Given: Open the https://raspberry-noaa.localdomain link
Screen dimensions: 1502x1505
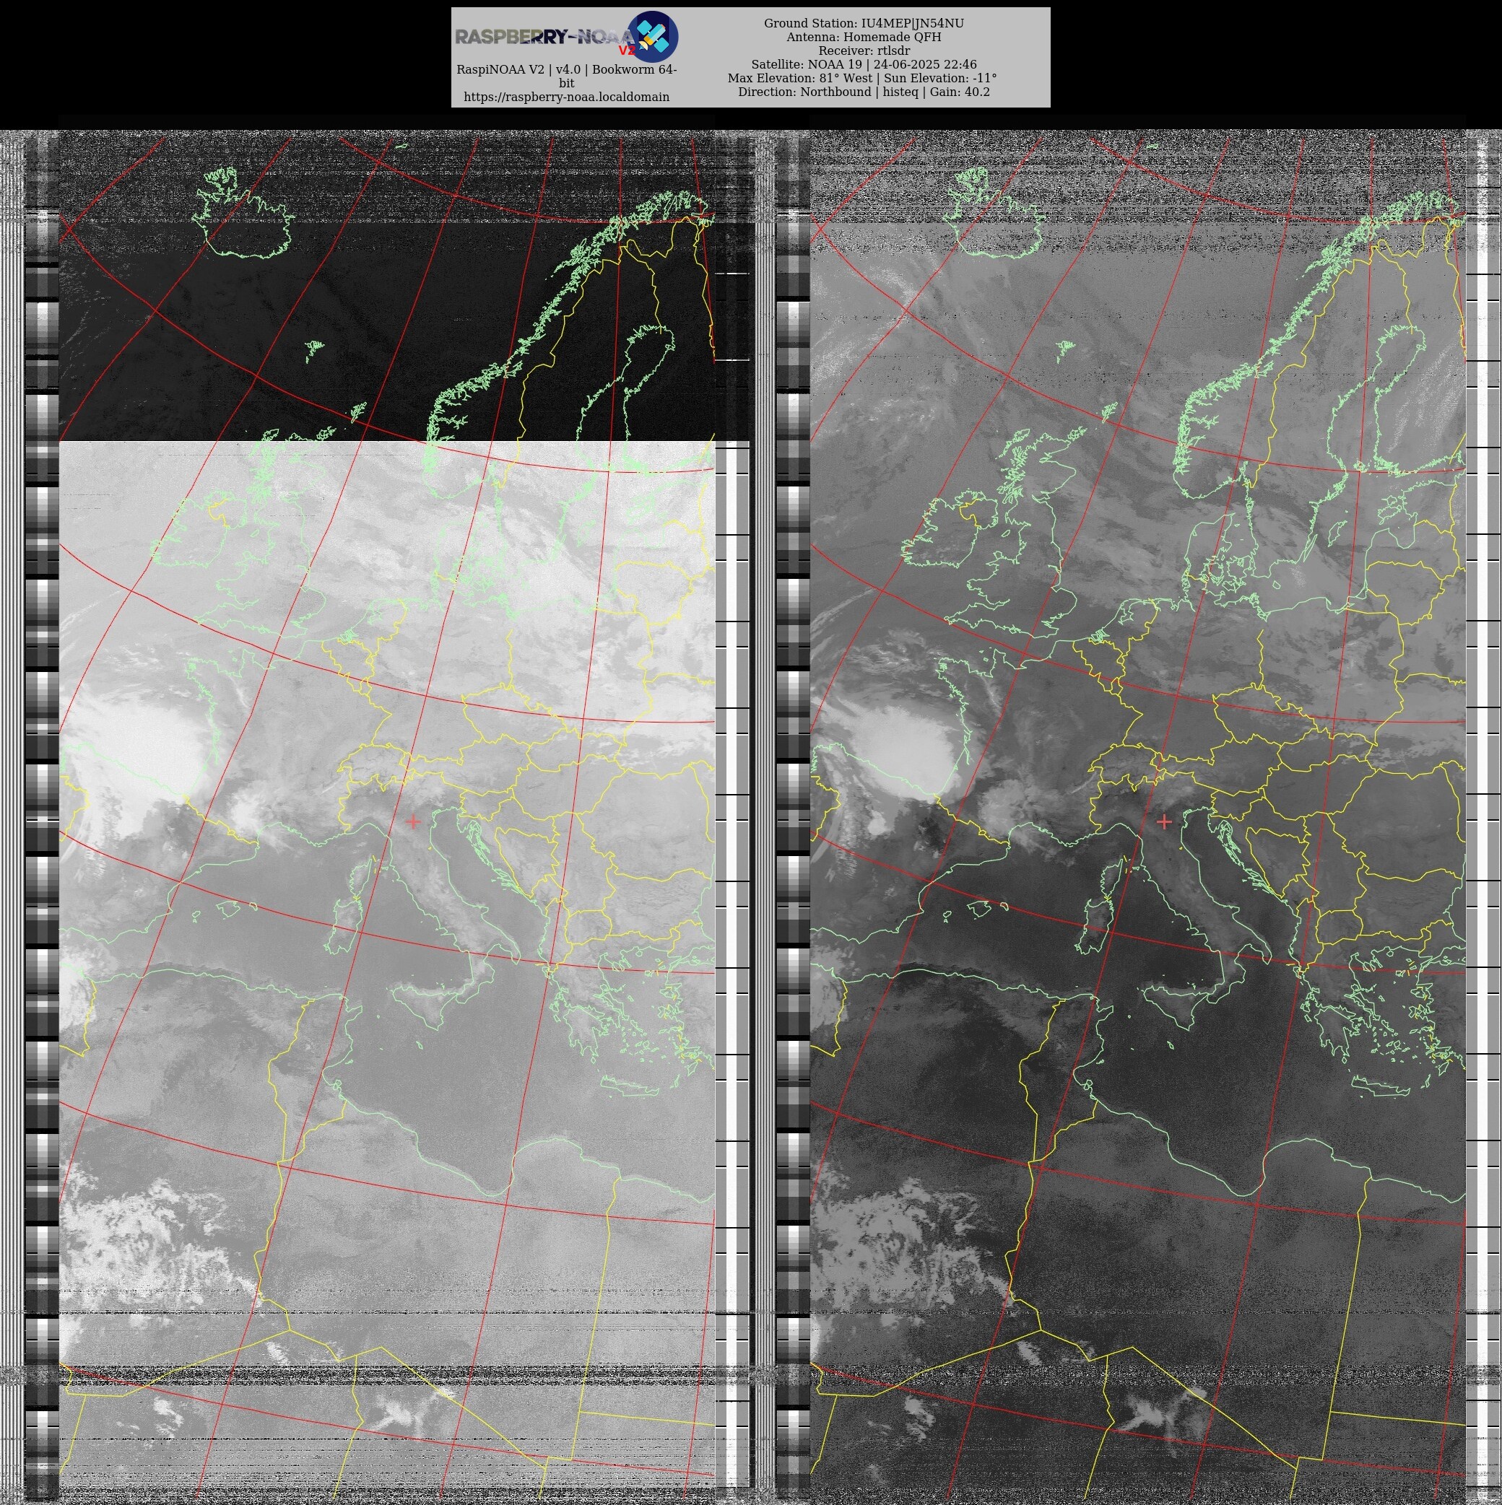Looking at the screenshot, I should coord(567,97).
